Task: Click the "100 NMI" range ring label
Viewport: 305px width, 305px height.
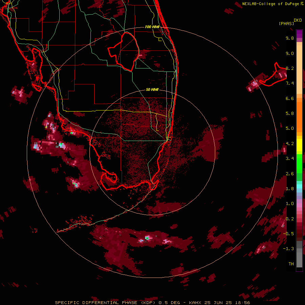Action: [x=152, y=27]
